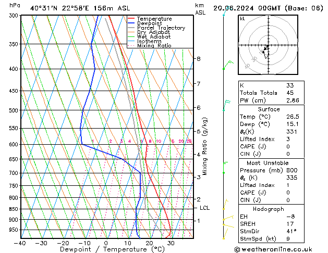This screenshot has height=253, width=328.
Task: Click the Wet Adiabat legend entry
Action: pyautogui.click(x=154, y=37)
